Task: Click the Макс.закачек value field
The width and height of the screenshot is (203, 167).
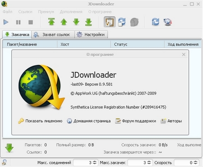Action: pos(137,162)
